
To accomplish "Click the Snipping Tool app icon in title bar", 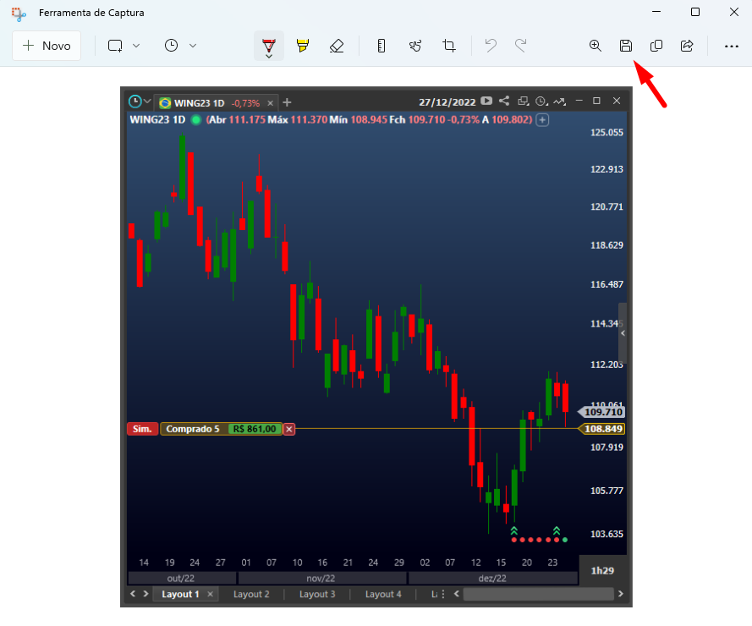I will coord(19,14).
